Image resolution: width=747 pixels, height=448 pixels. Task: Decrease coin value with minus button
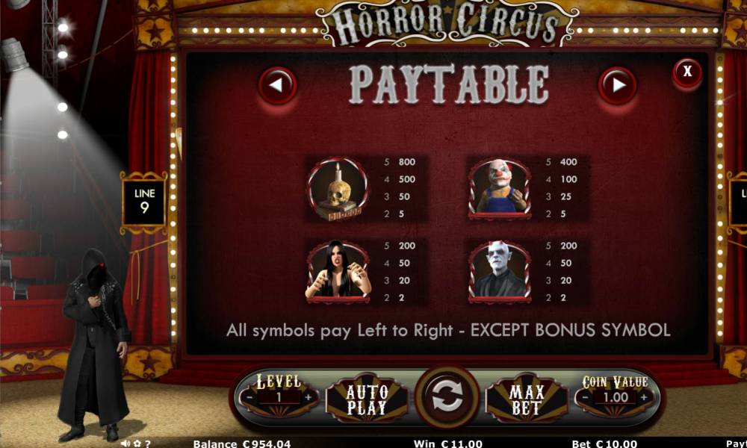click(585, 397)
